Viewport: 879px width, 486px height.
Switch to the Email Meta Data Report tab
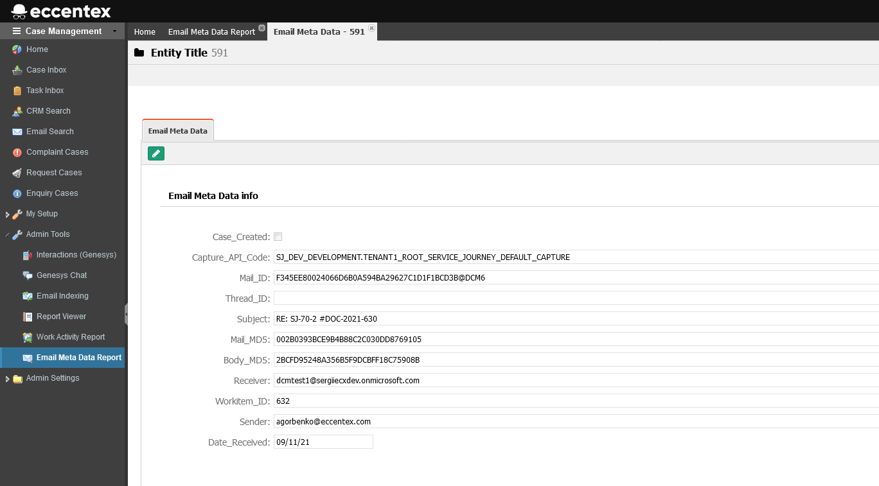pyautogui.click(x=212, y=31)
